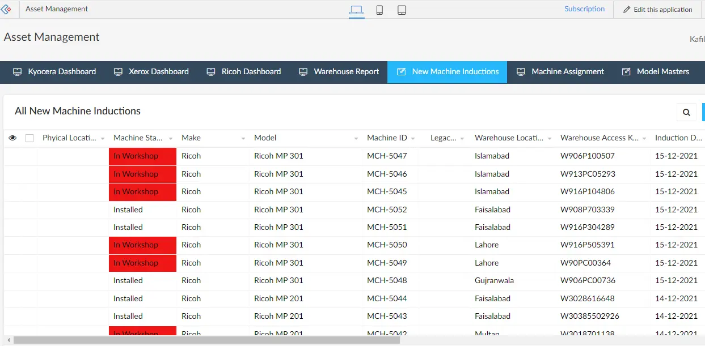Open mobile preview via the phone icon
The width and height of the screenshot is (705, 346).
[379, 9]
